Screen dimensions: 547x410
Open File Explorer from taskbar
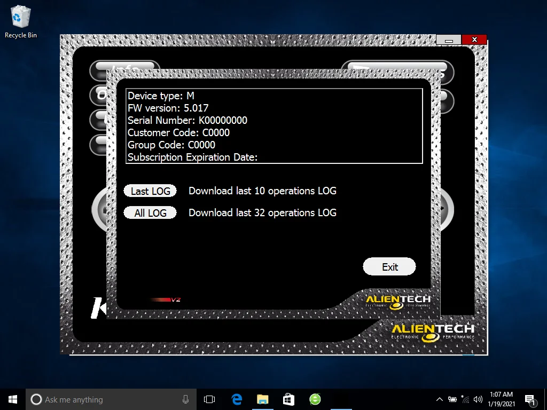pyautogui.click(x=263, y=399)
